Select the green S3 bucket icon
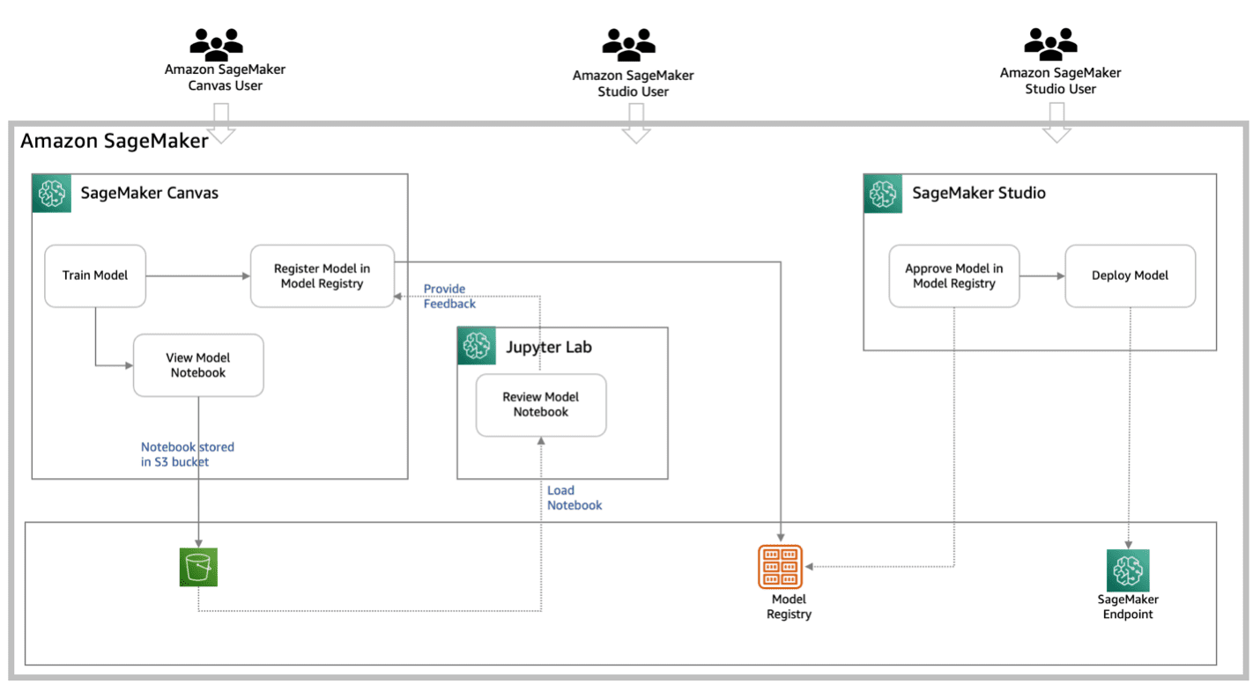Image resolution: width=1260 pixels, height=691 pixels. [x=197, y=567]
